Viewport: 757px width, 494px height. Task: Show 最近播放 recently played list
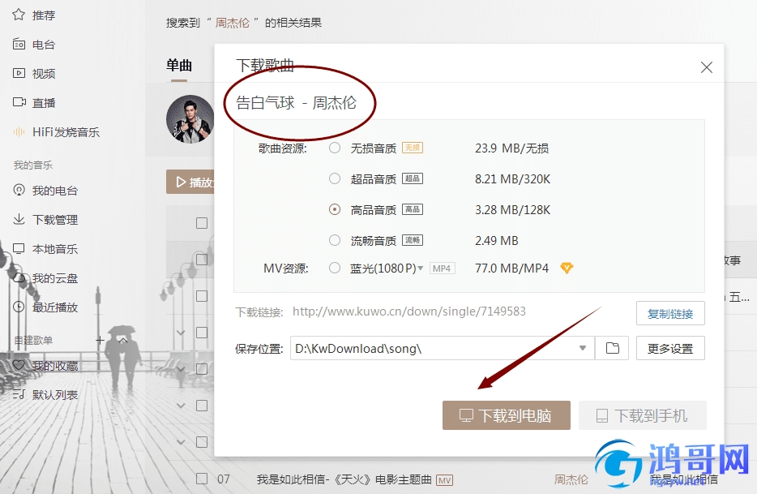tap(45, 307)
